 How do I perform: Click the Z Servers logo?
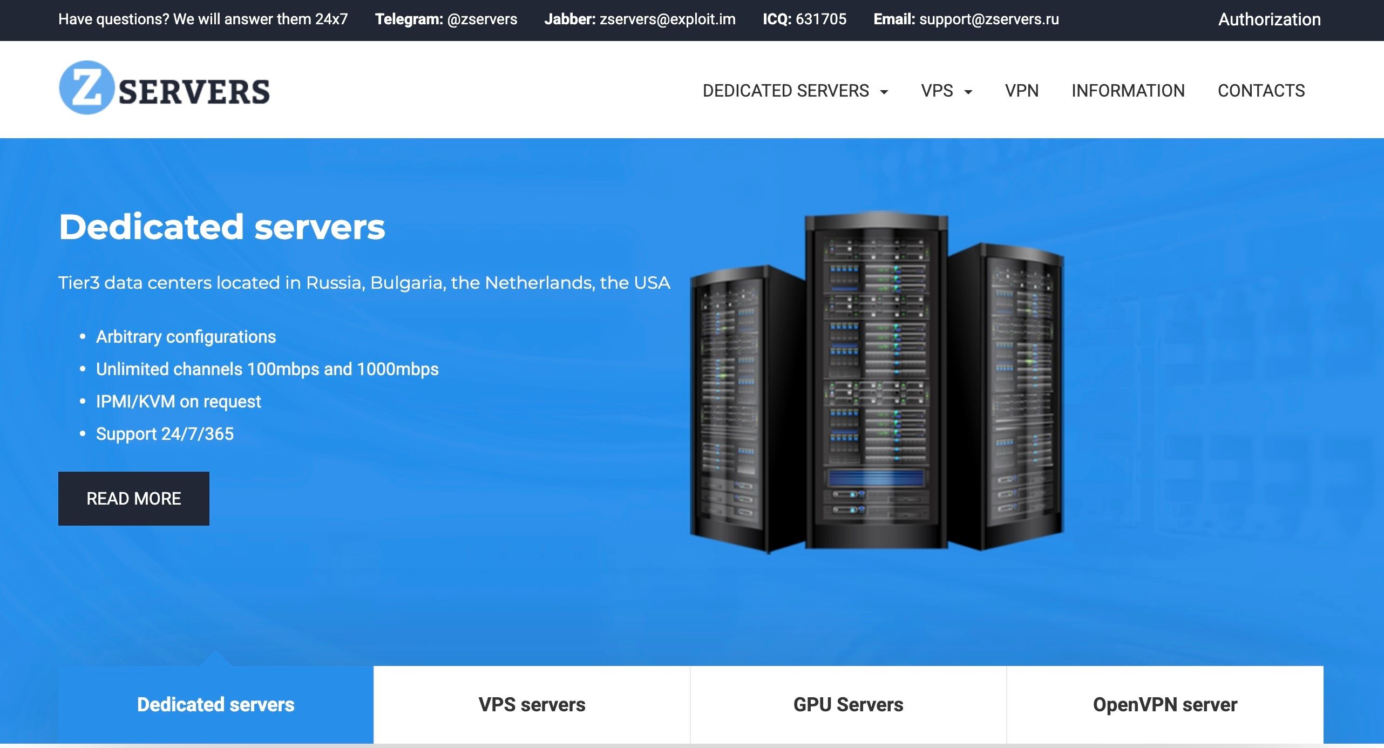click(x=164, y=88)
